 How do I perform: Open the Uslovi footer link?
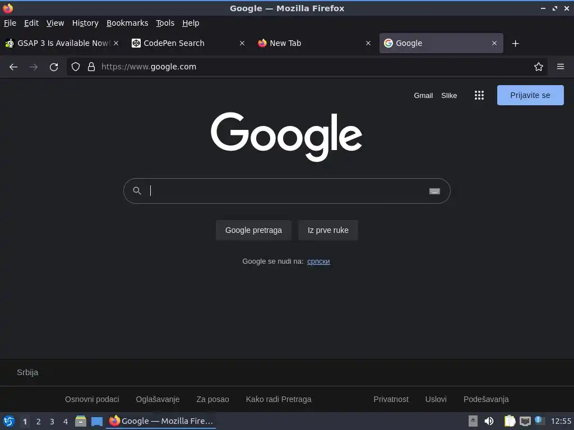pos(436,399)
